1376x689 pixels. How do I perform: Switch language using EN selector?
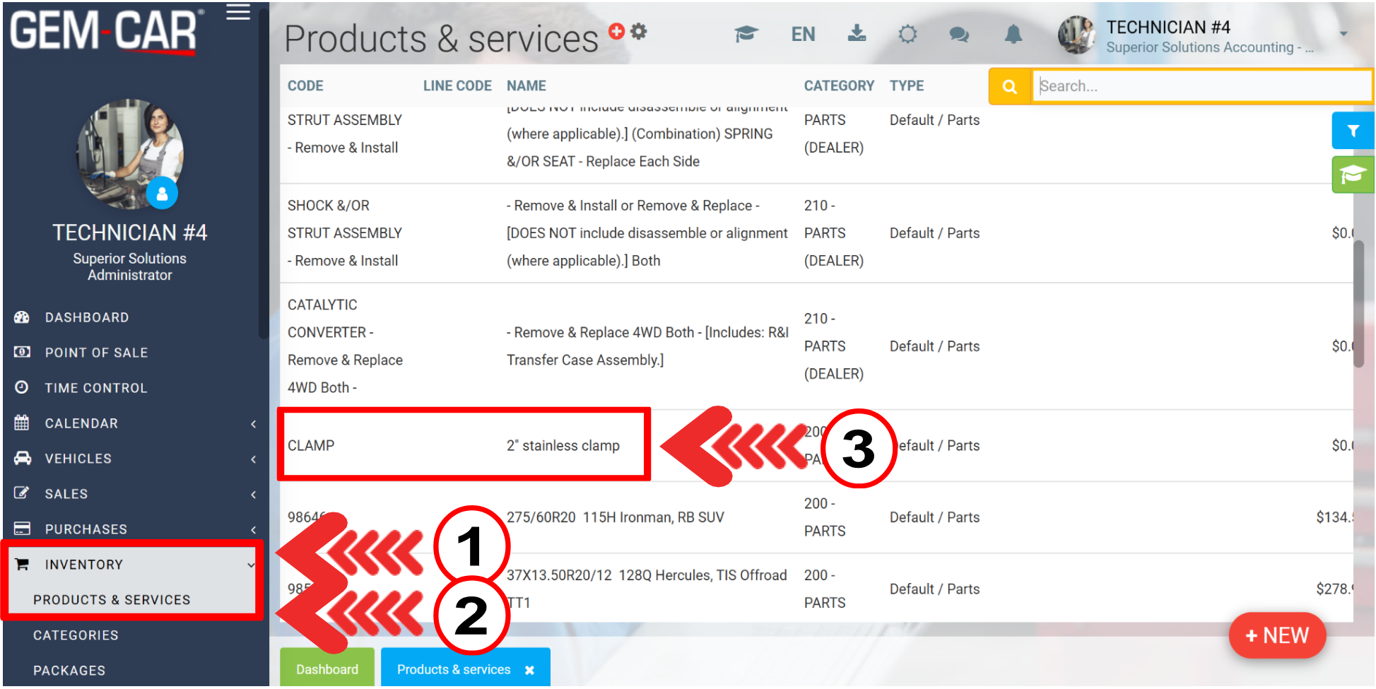pos(803,34)
